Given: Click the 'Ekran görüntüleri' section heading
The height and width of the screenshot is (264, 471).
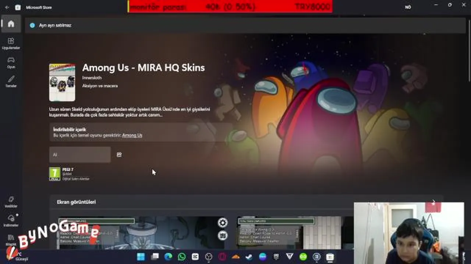Looking at the screenshot, I should (76, 202).
